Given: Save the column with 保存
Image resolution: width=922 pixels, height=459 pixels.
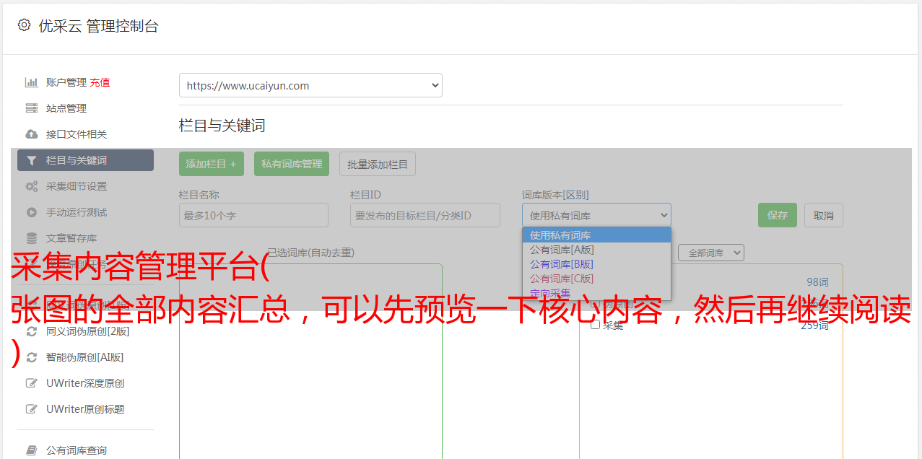Looking at the screenshot, I should (778, 215).
